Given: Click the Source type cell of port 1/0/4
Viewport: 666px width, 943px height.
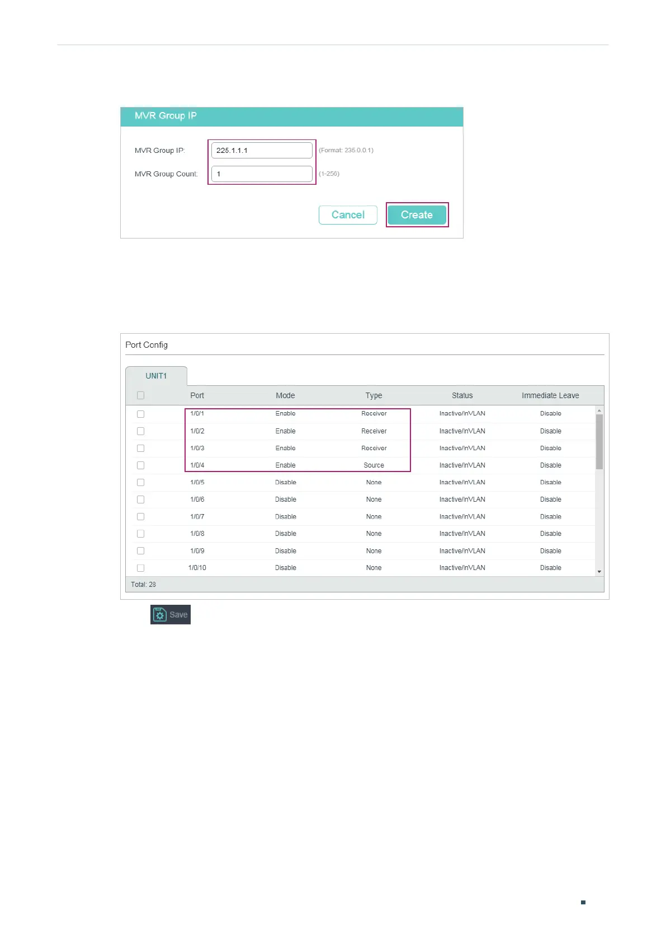Looking at the screenshot, I should point(374,465).
